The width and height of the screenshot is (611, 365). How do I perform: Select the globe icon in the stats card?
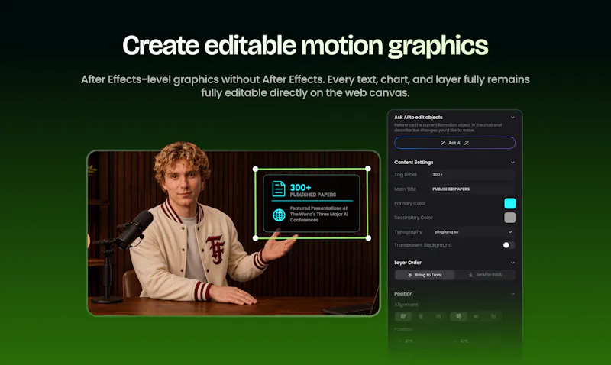279,215
